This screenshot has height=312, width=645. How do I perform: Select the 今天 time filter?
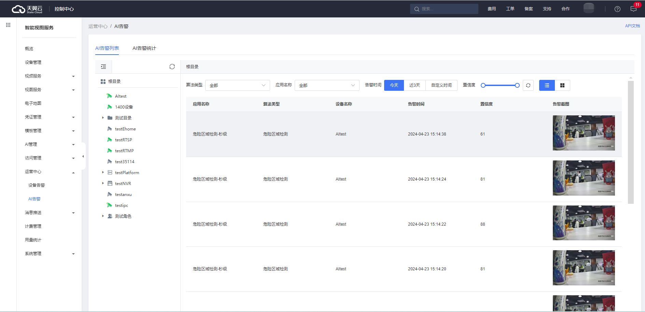[394, 85]
